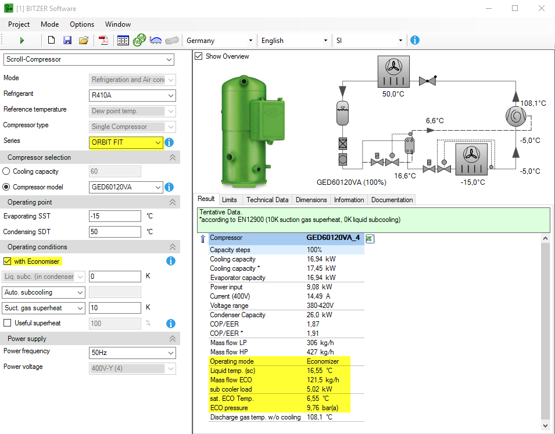
Task: Switch to the Limits tab
Action: (x=230, y=200)
